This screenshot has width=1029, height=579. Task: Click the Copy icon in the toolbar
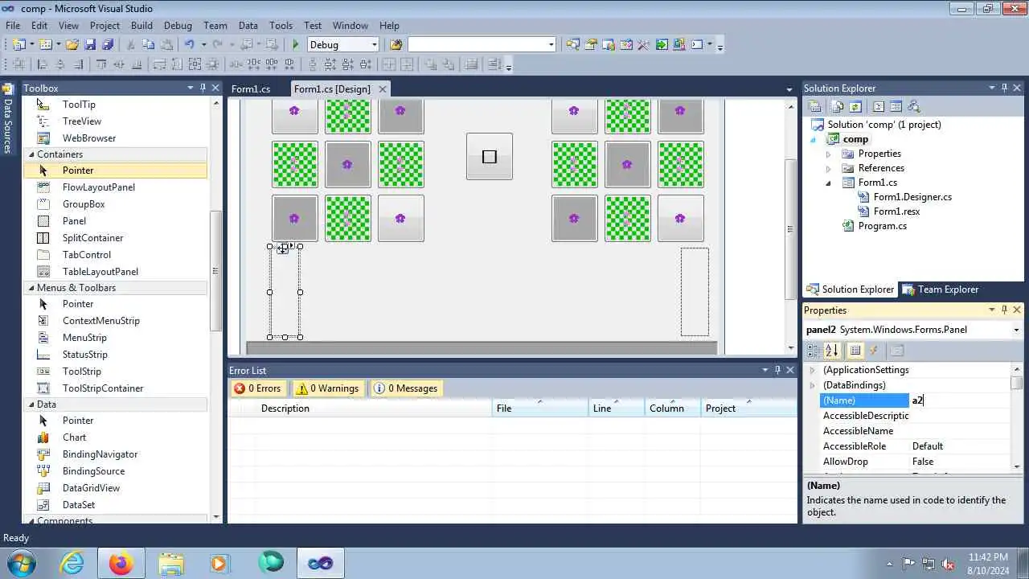pos(148,45)
